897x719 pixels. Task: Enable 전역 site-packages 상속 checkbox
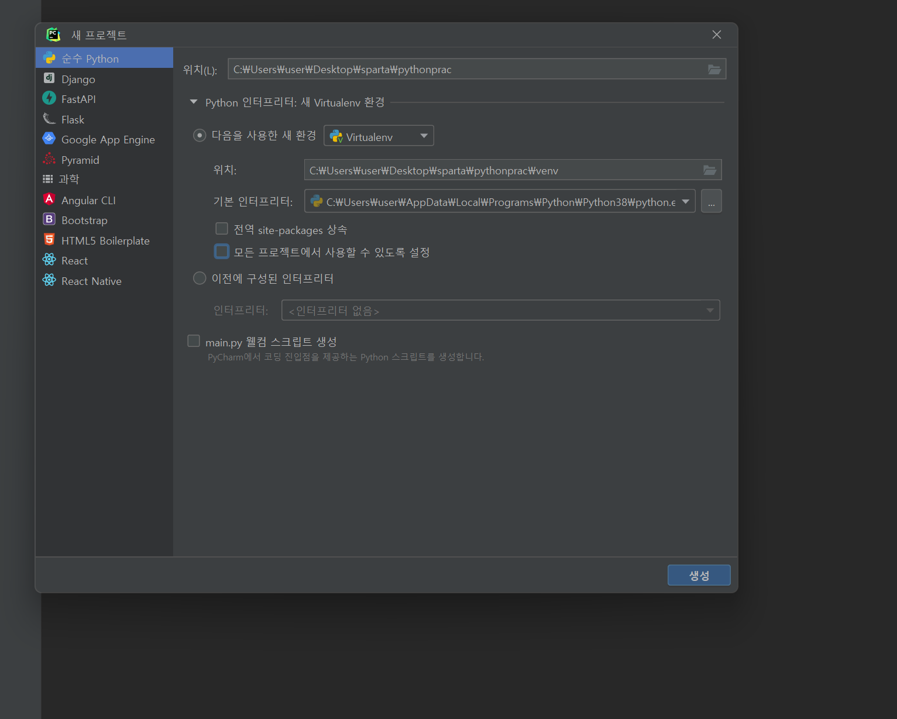point(222,228)
